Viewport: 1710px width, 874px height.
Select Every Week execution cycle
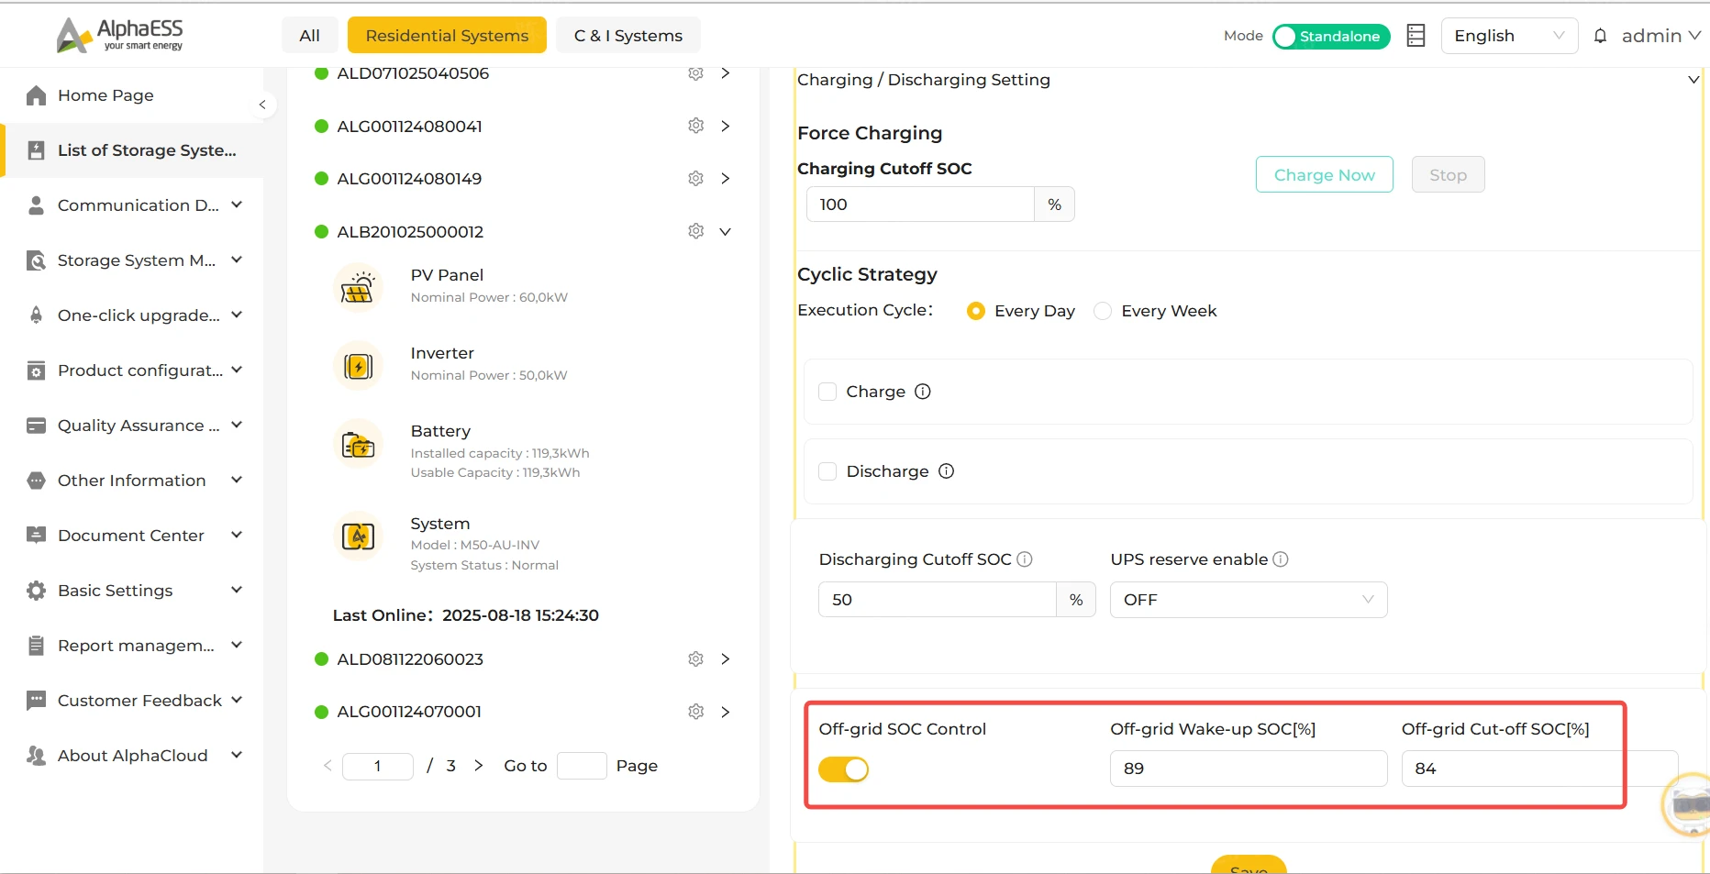1103,311
